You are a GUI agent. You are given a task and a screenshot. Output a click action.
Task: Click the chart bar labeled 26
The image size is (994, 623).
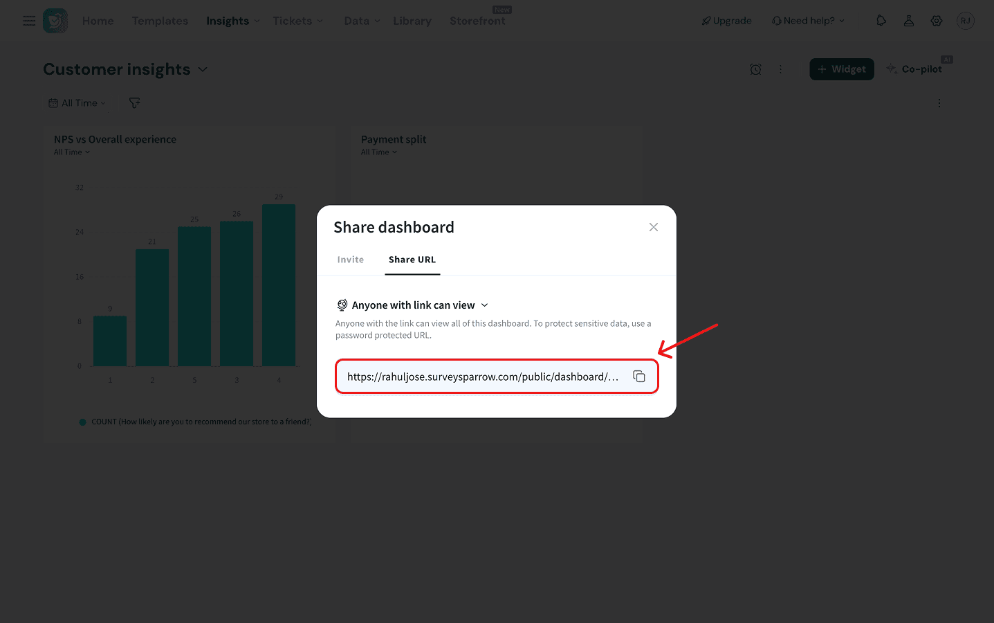[237, 294]
